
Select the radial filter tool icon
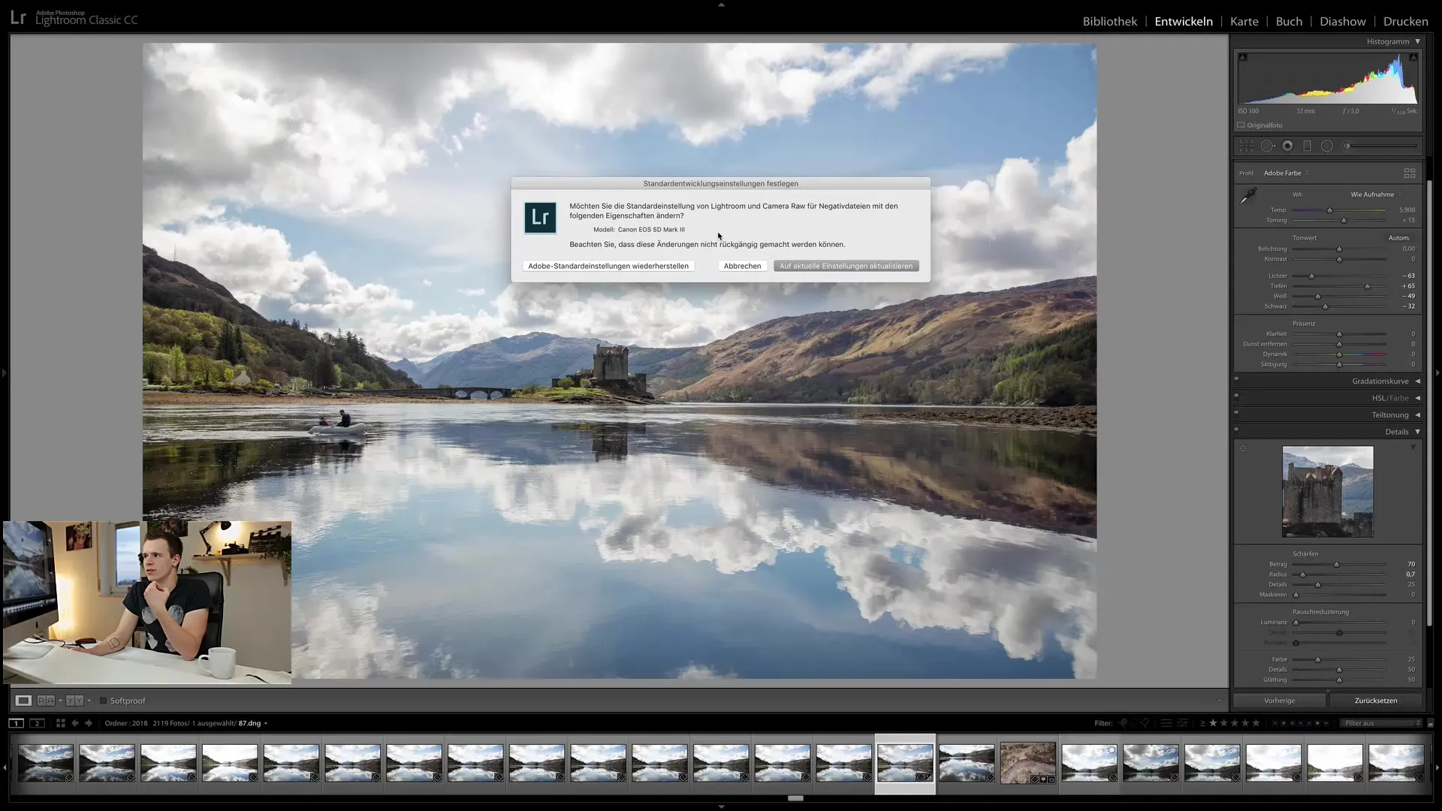[x=1327, y=146]
